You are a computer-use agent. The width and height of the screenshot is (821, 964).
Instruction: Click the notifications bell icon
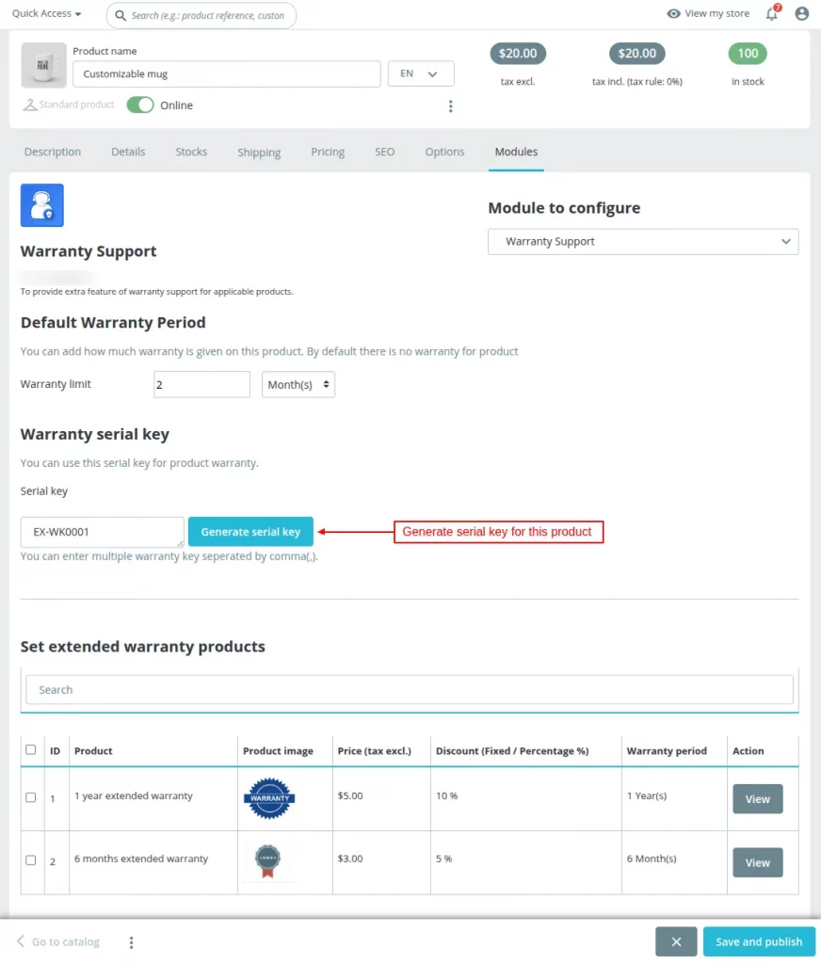tap(772, 14)
